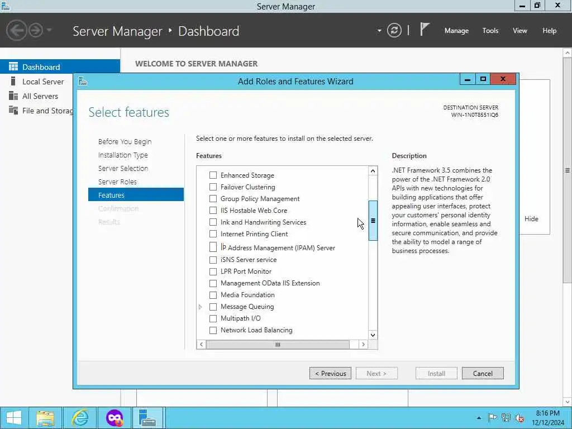Check the IIS Hostable Web Core checkbox

[x=213, y=211]
